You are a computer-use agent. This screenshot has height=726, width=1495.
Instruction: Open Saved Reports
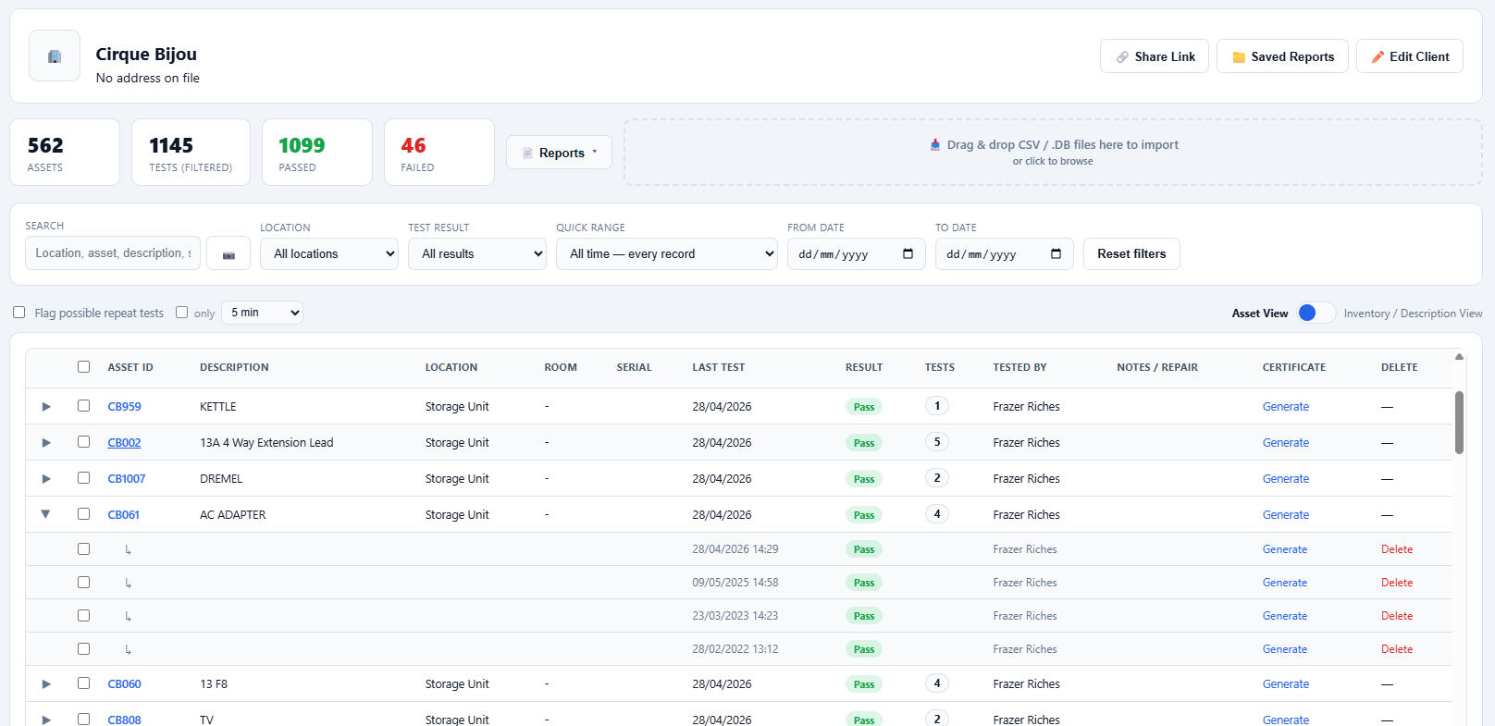[1282, 56]
